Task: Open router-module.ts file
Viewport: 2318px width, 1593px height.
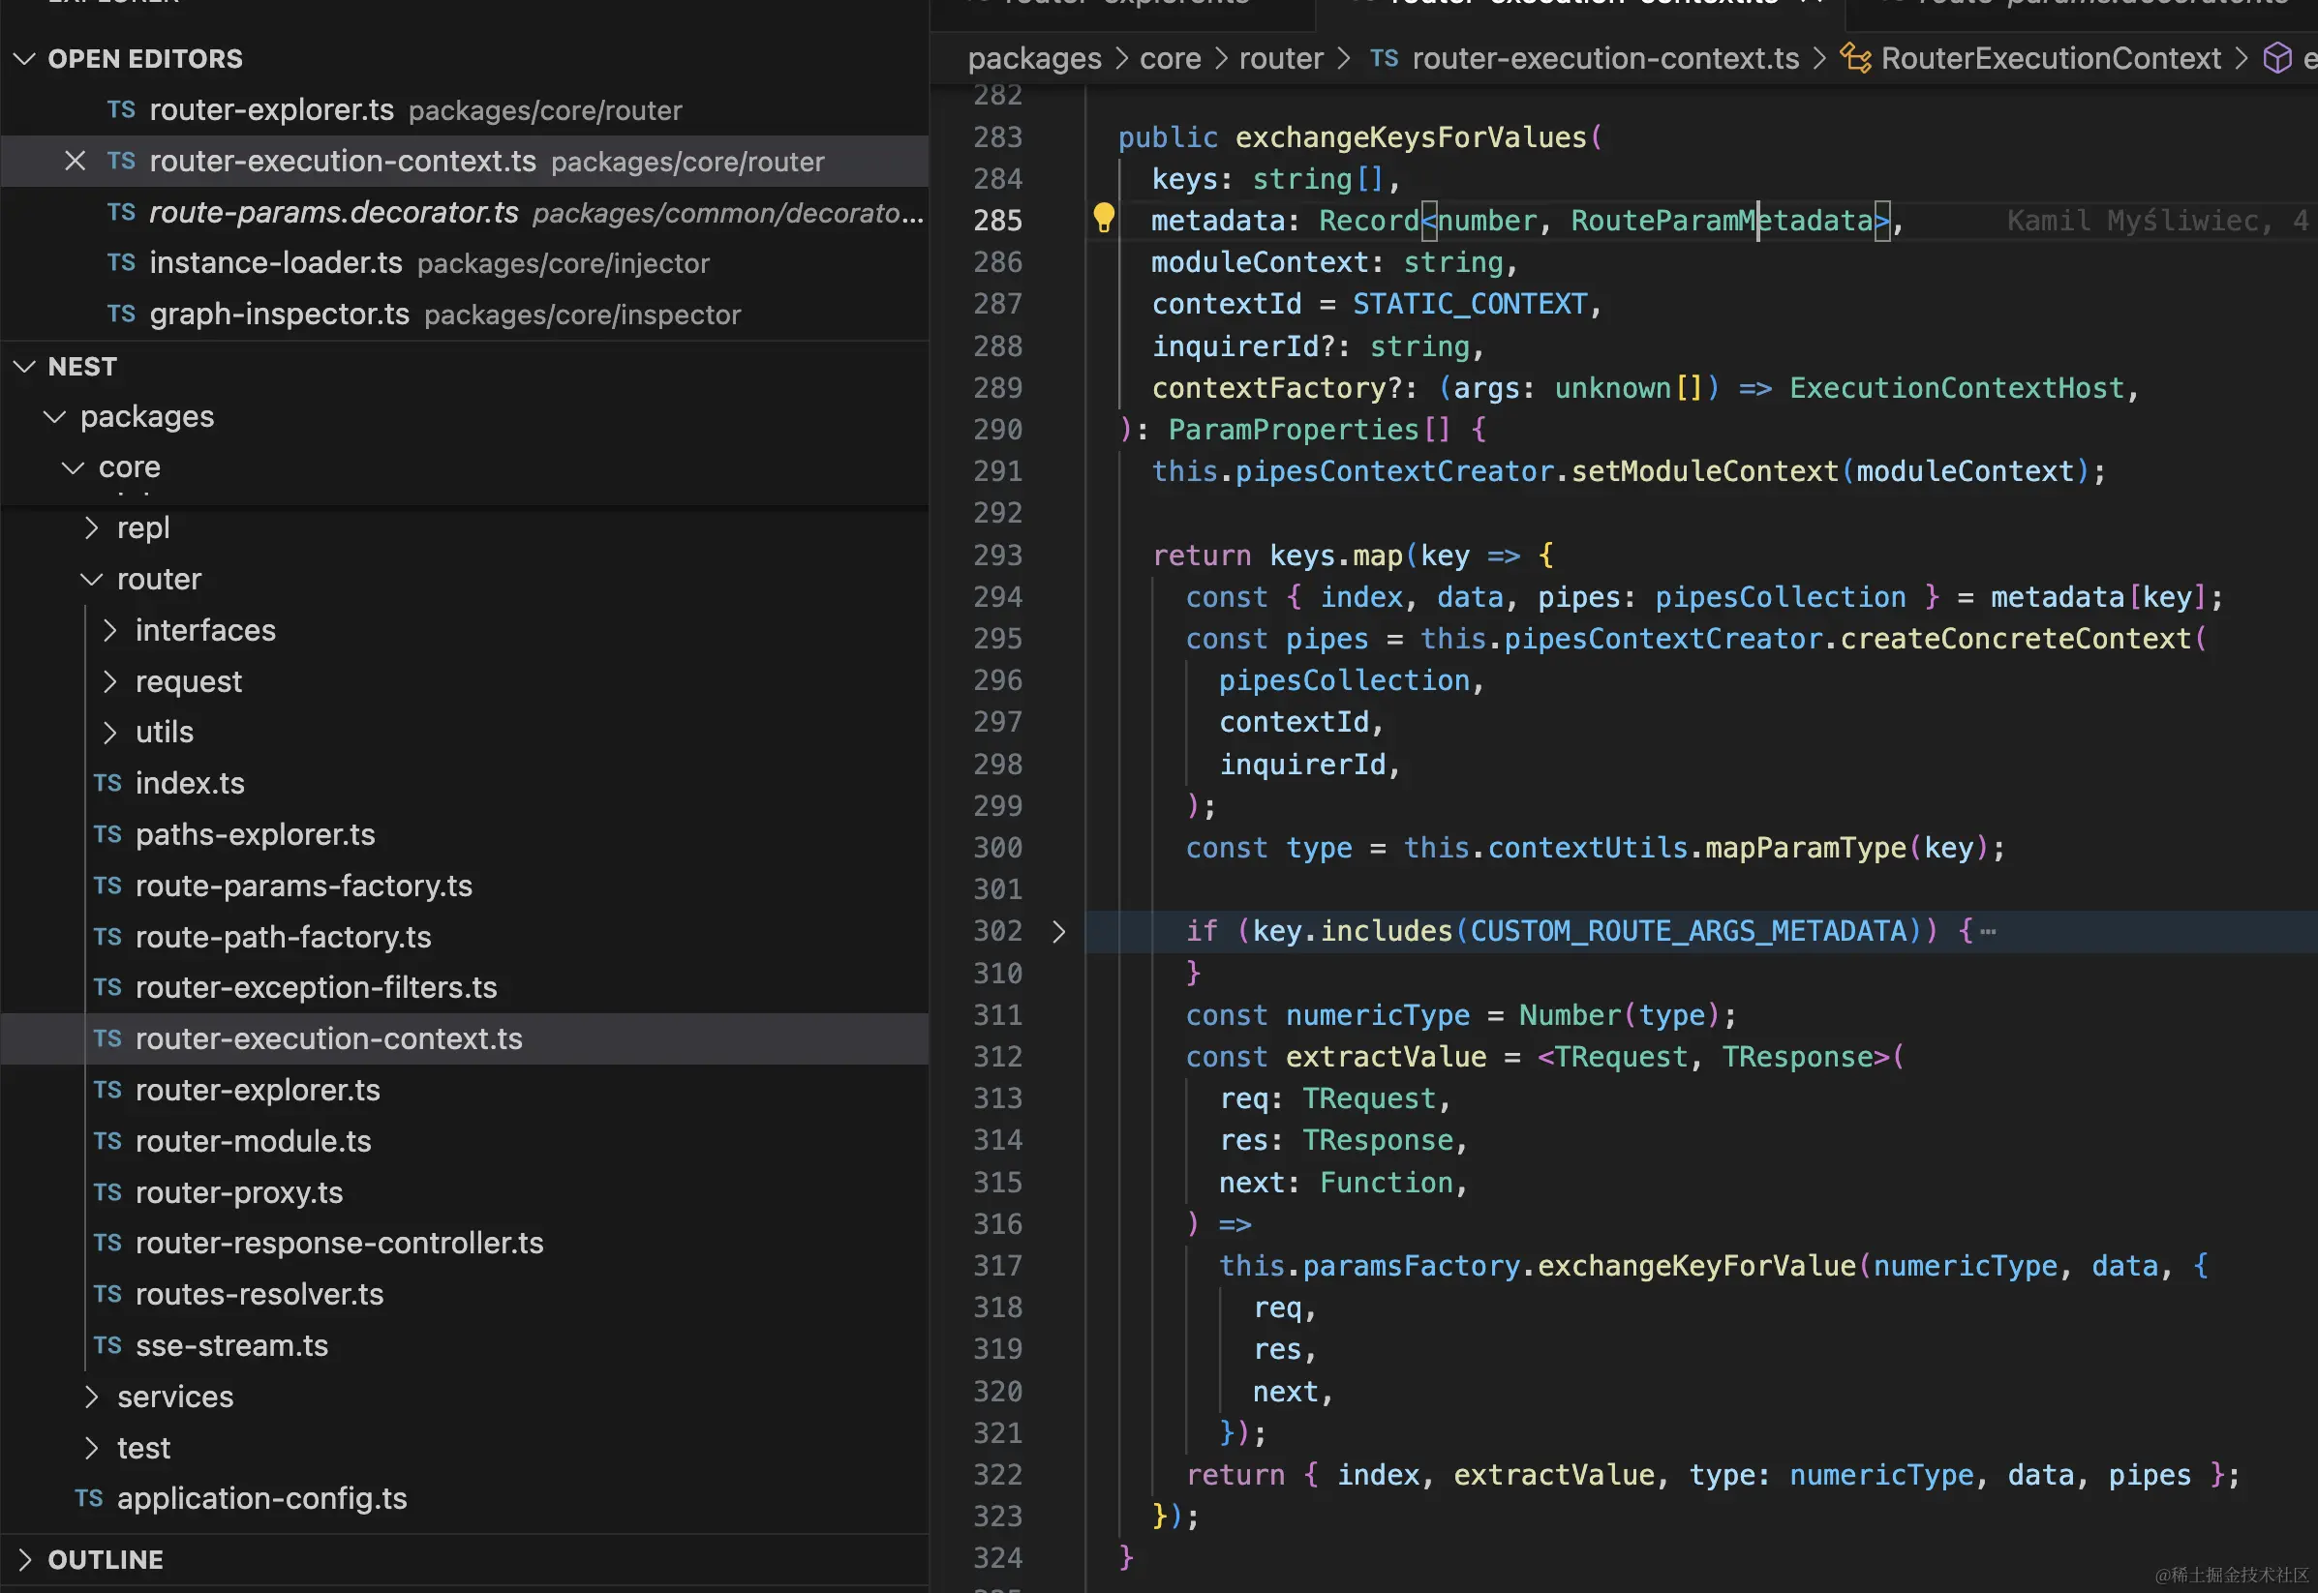Action: [x=464, y=1141]
